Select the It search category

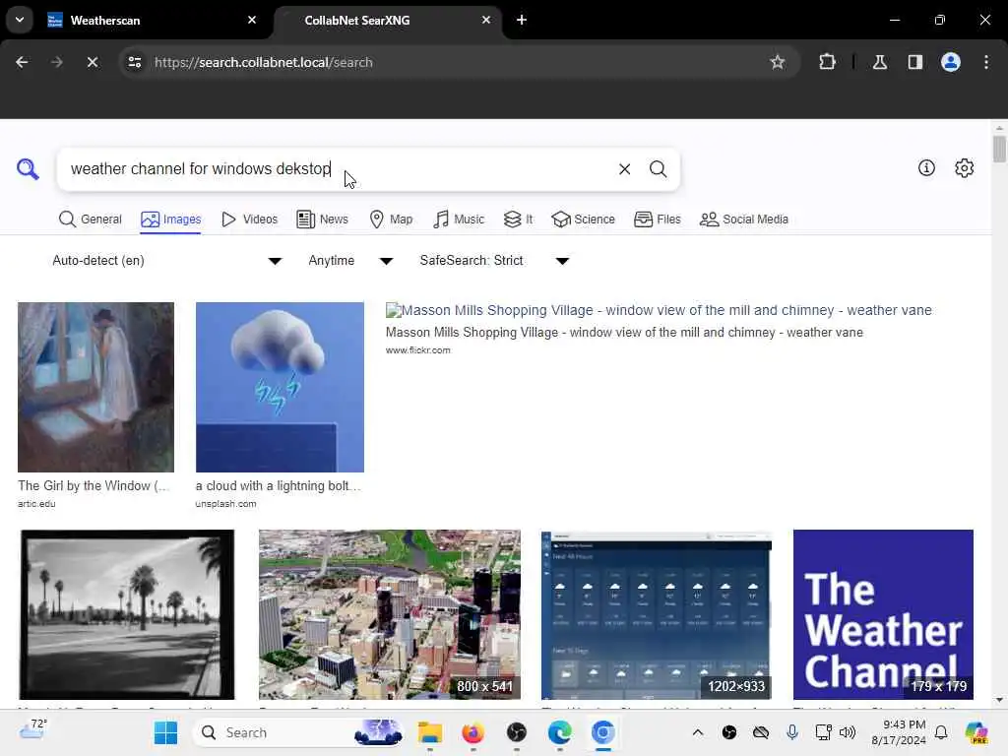(x=518, y=220)
